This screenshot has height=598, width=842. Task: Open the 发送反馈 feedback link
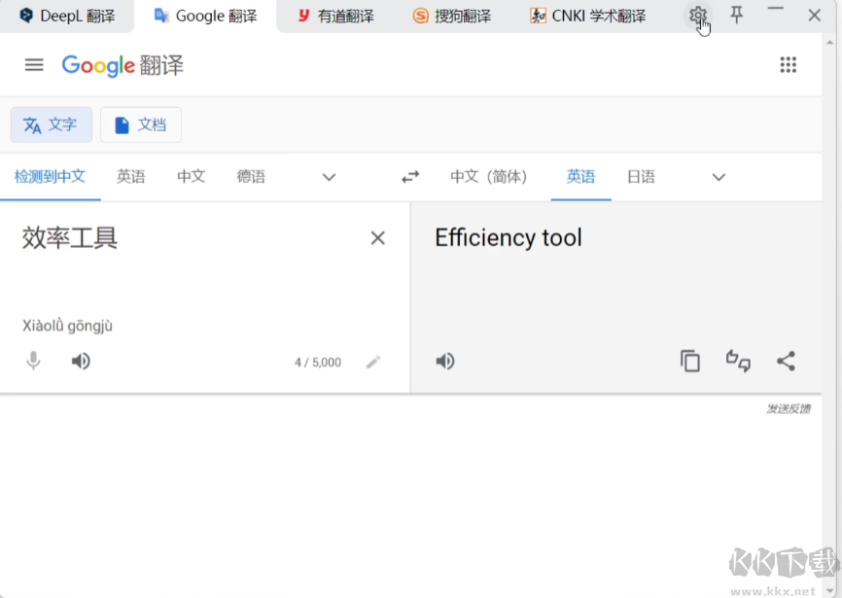[x=789, y=408]
